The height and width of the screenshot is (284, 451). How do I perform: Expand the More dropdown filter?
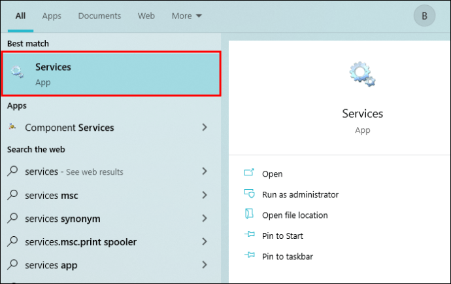(187, 16)
